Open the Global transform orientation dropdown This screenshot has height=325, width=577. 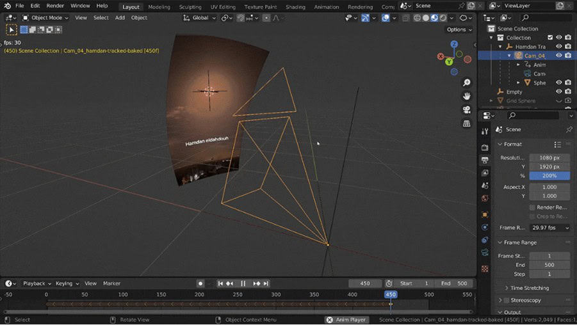(199, 18)
